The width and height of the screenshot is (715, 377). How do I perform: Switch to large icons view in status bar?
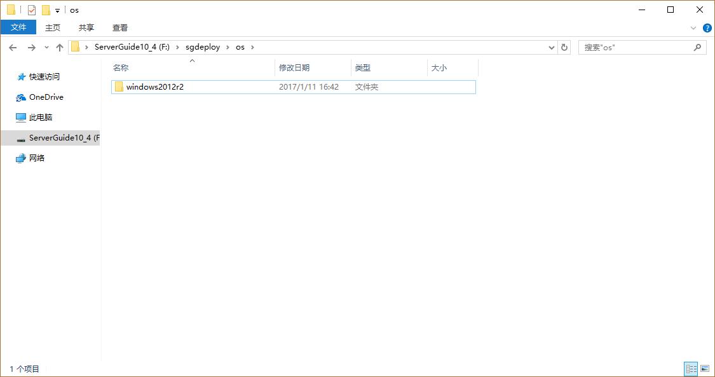click(x=705, y=368)
